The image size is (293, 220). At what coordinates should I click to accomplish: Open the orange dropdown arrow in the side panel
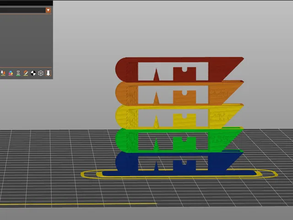point(48,10)
